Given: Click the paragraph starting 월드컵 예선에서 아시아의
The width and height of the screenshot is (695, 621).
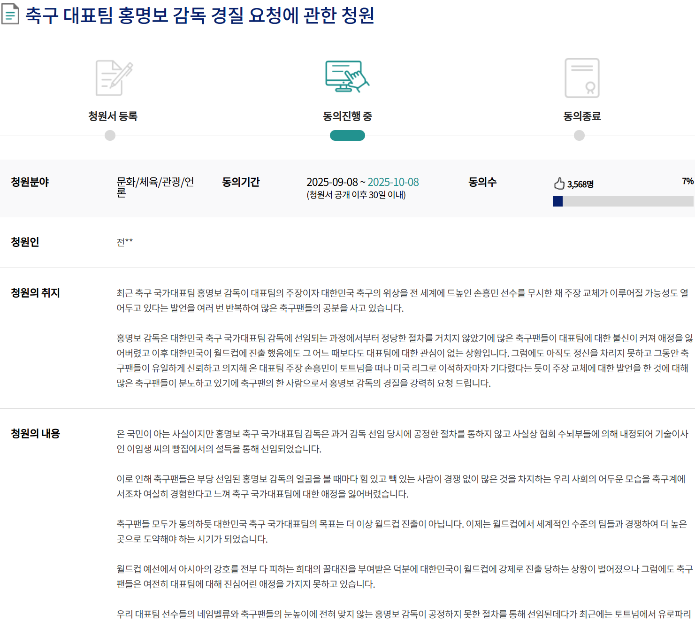Looking at the screenshot, I should point(405,576).
